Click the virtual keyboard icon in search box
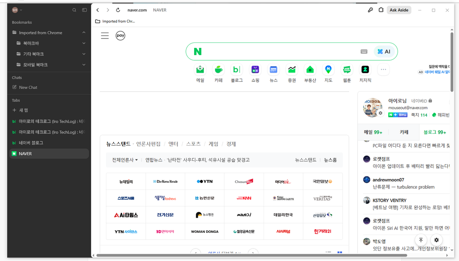 364,52
